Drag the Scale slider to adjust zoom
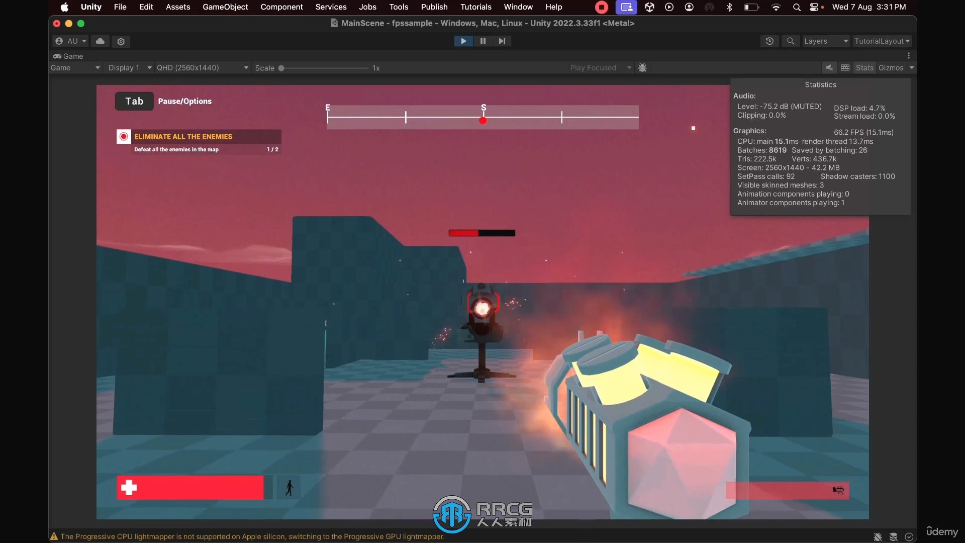The image size is (965, 543). click(x=281, y=67)
